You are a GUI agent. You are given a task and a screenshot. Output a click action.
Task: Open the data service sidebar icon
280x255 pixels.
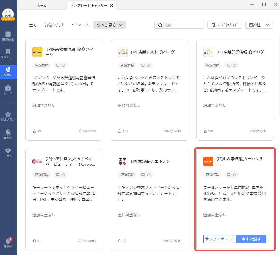(8, 153)
